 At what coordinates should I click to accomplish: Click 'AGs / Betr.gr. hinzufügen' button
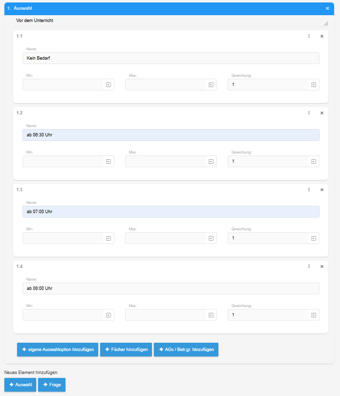[186, 350]
